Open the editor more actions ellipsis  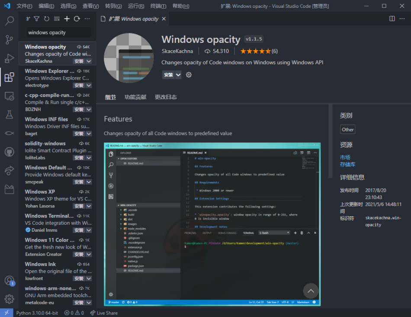point(402,19)
